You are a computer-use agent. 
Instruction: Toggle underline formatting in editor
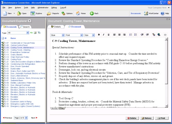(x=108, y=35)
